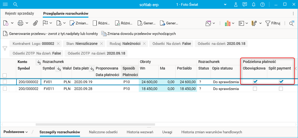Open Szczegóły rozrachunków tab
The image size is (298, 138).
pos(60,132)
